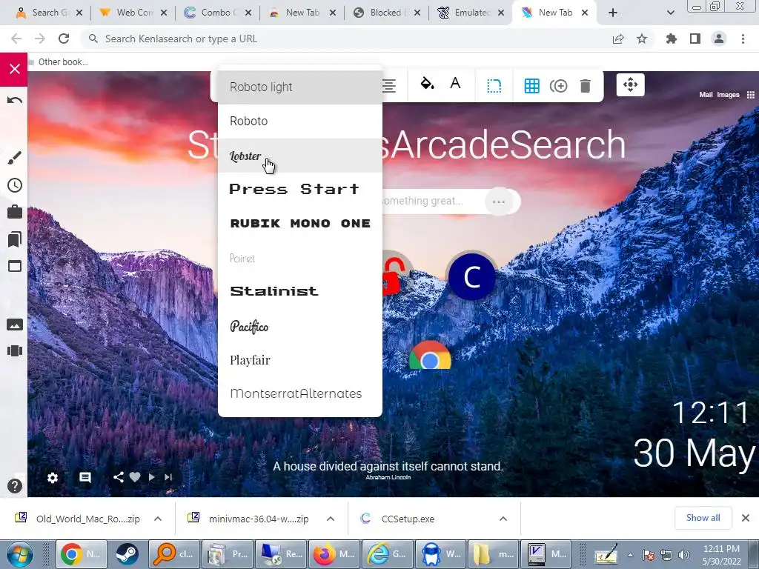Select the paintbrush theme icon
Image resolution: width=759 pixels, height=569 pixels.
(x=15, y=158)
